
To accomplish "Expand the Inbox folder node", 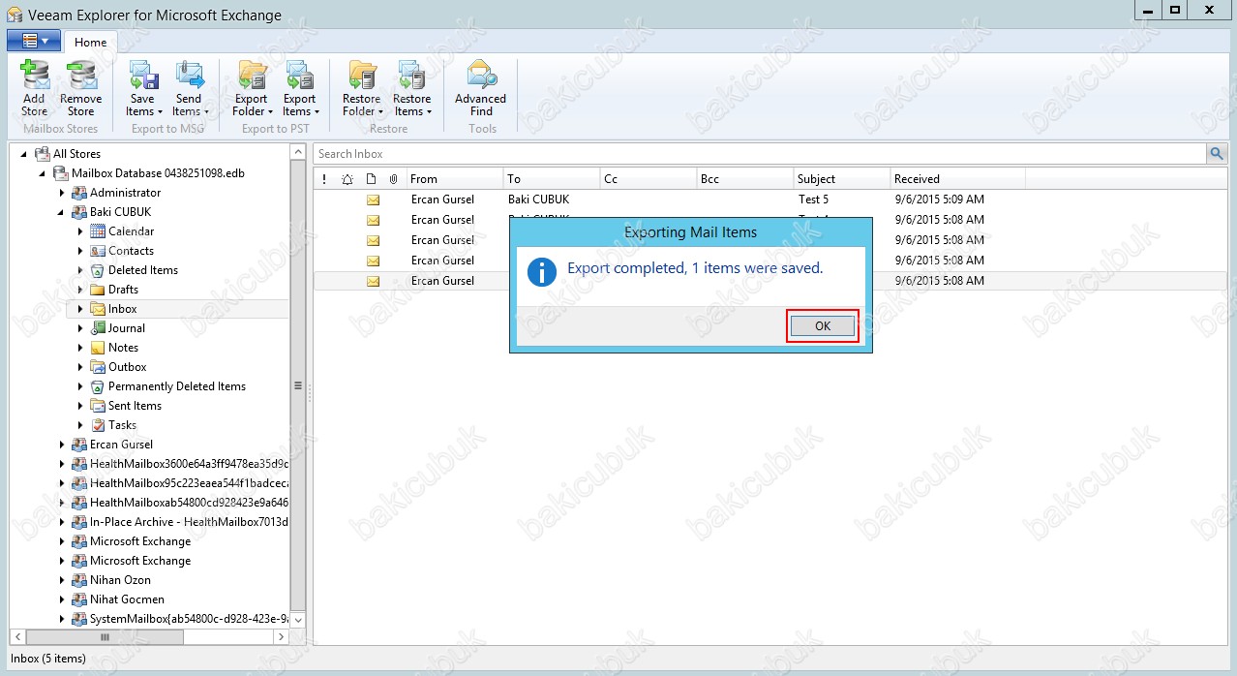I will pyautogui.click(x=80, y=309).
